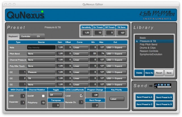Click the Keith McMillen Instruments logo

[157, 15]
